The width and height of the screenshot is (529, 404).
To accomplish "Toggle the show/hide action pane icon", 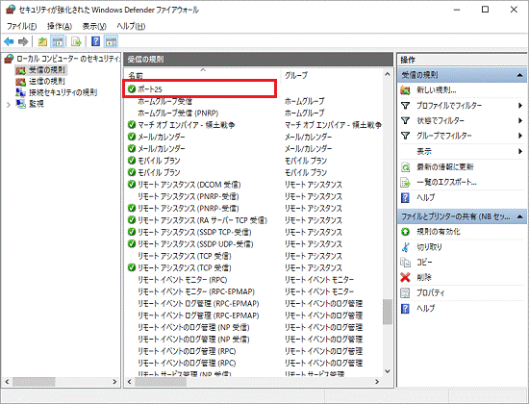I will (111, 42).
